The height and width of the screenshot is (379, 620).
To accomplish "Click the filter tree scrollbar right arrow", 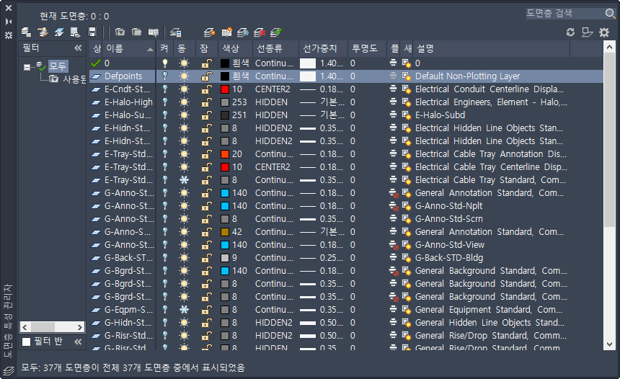I will click(x=80, y=327).
